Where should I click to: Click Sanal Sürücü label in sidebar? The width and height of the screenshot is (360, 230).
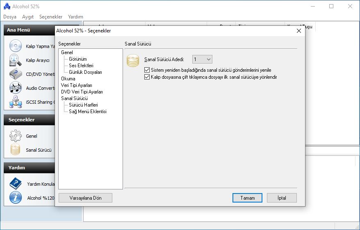point(39,150)
